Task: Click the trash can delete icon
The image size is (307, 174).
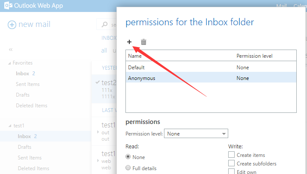Action: pos(143,42)
